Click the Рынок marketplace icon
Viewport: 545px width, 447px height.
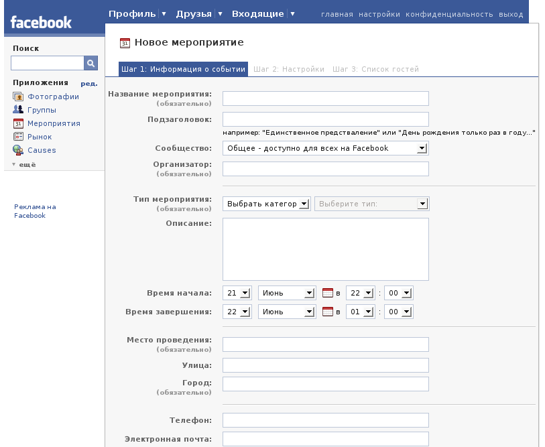(x=18, y=137)
